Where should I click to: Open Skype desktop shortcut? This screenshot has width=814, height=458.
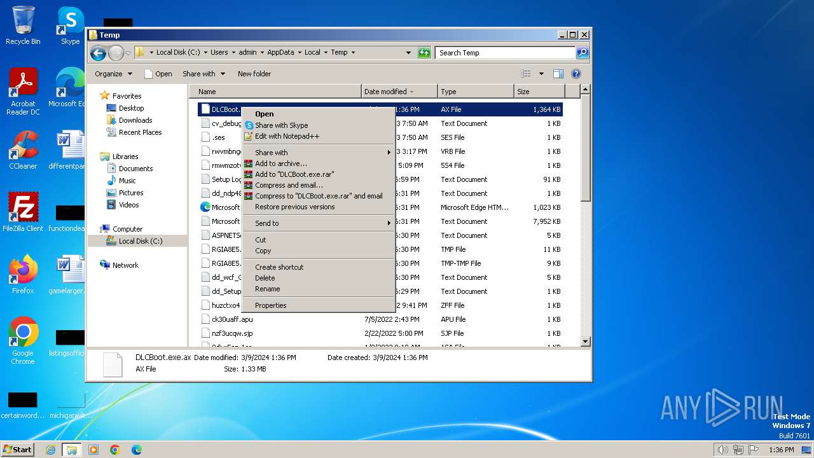tap(70, 25)
